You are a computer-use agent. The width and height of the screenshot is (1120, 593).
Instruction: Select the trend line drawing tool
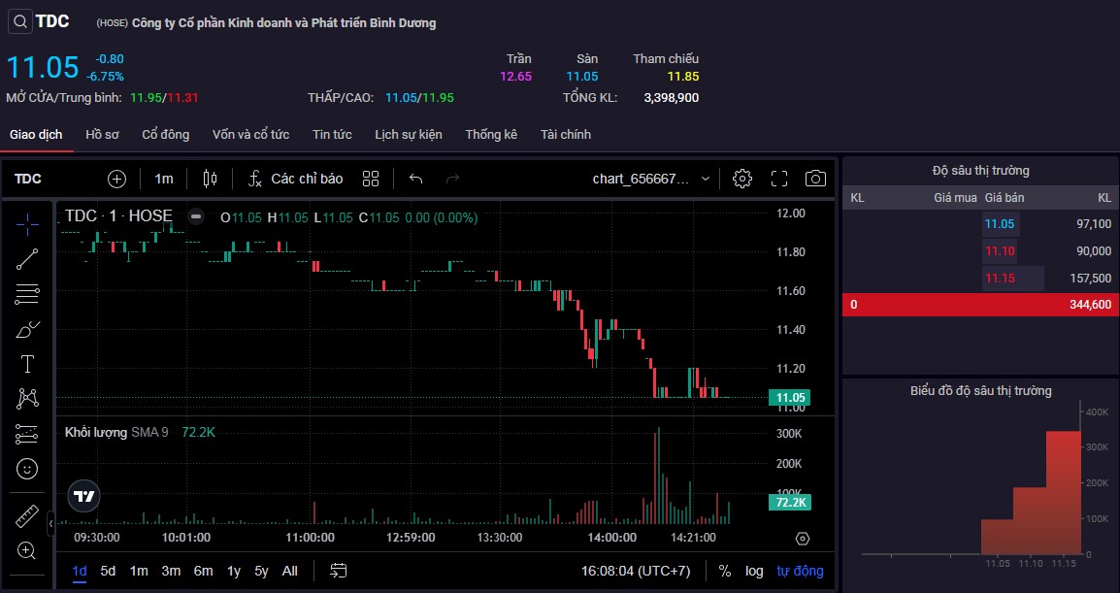27,258
